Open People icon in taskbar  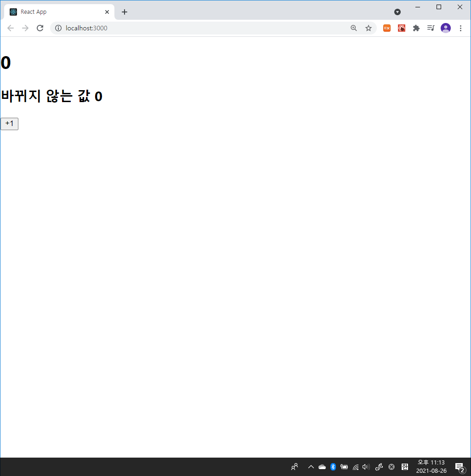295,467
